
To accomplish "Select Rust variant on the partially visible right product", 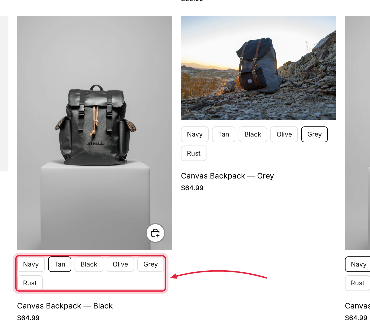I will 357,283.
